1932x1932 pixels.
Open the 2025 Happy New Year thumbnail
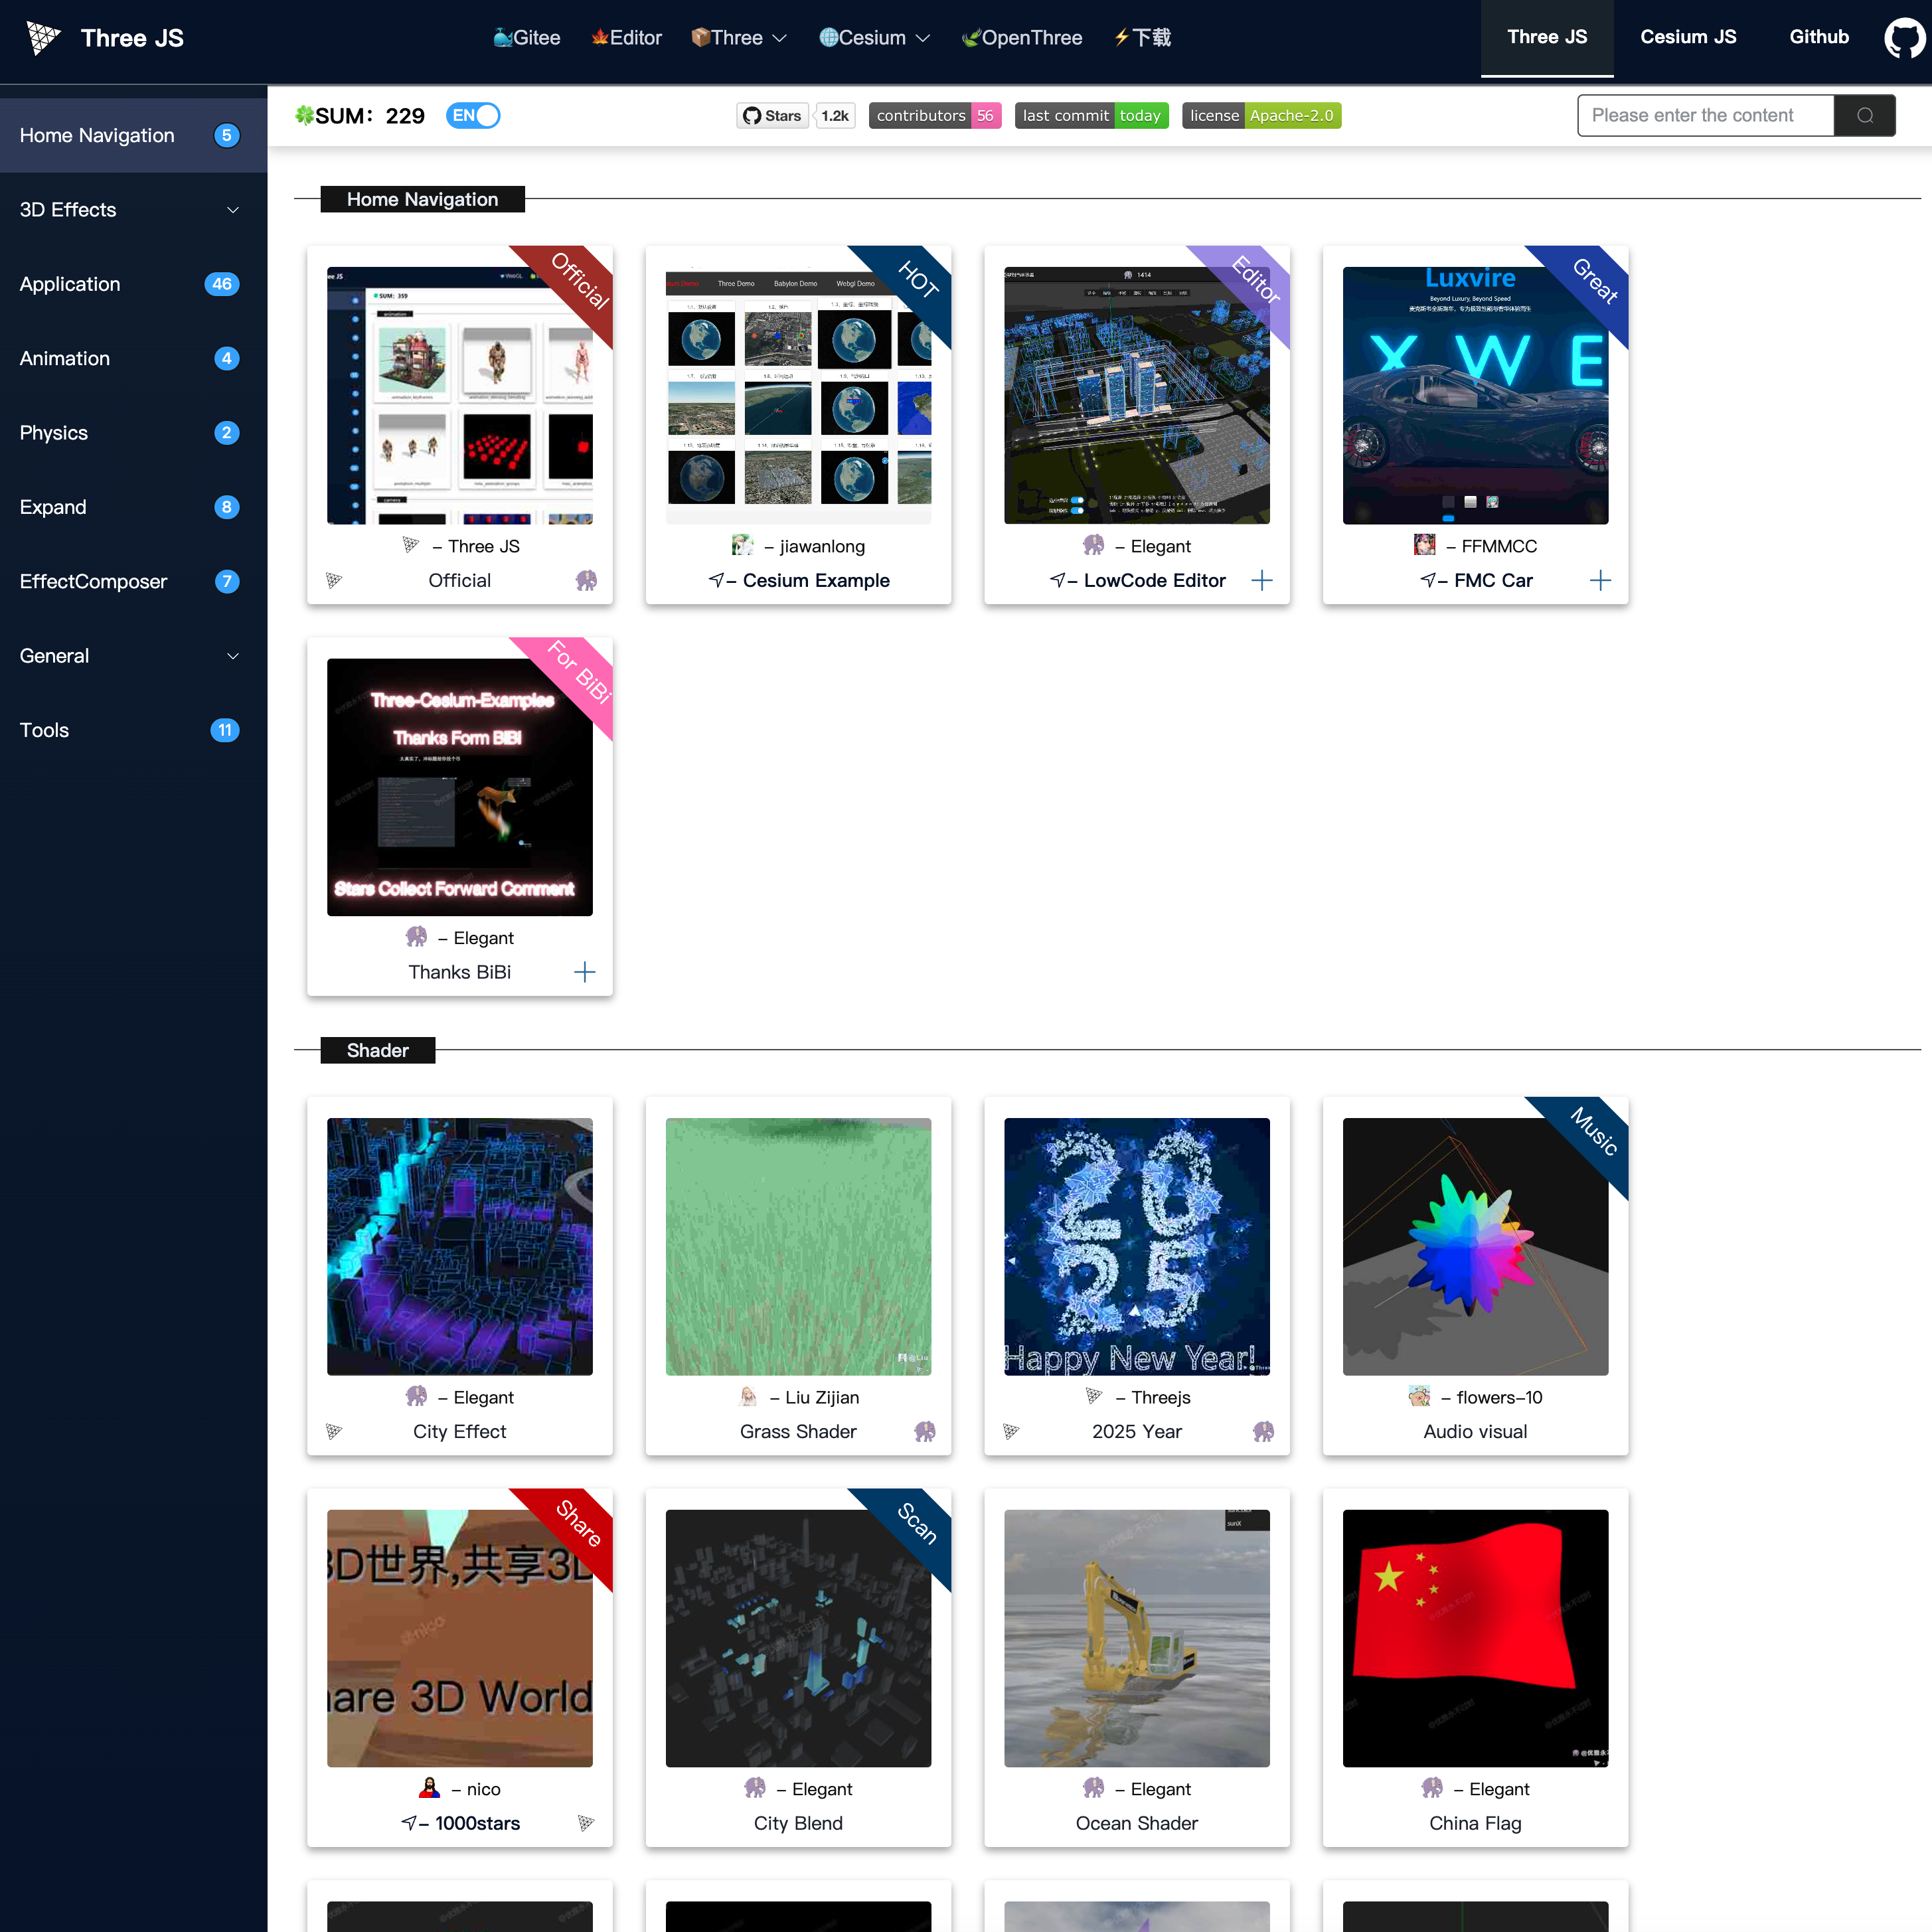point(1137,1246)
